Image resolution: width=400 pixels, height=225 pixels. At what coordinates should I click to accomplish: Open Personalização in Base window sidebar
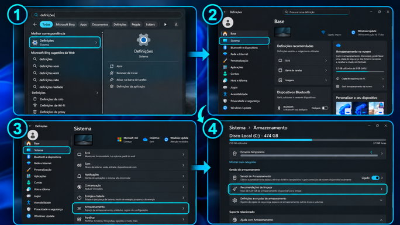239,61
